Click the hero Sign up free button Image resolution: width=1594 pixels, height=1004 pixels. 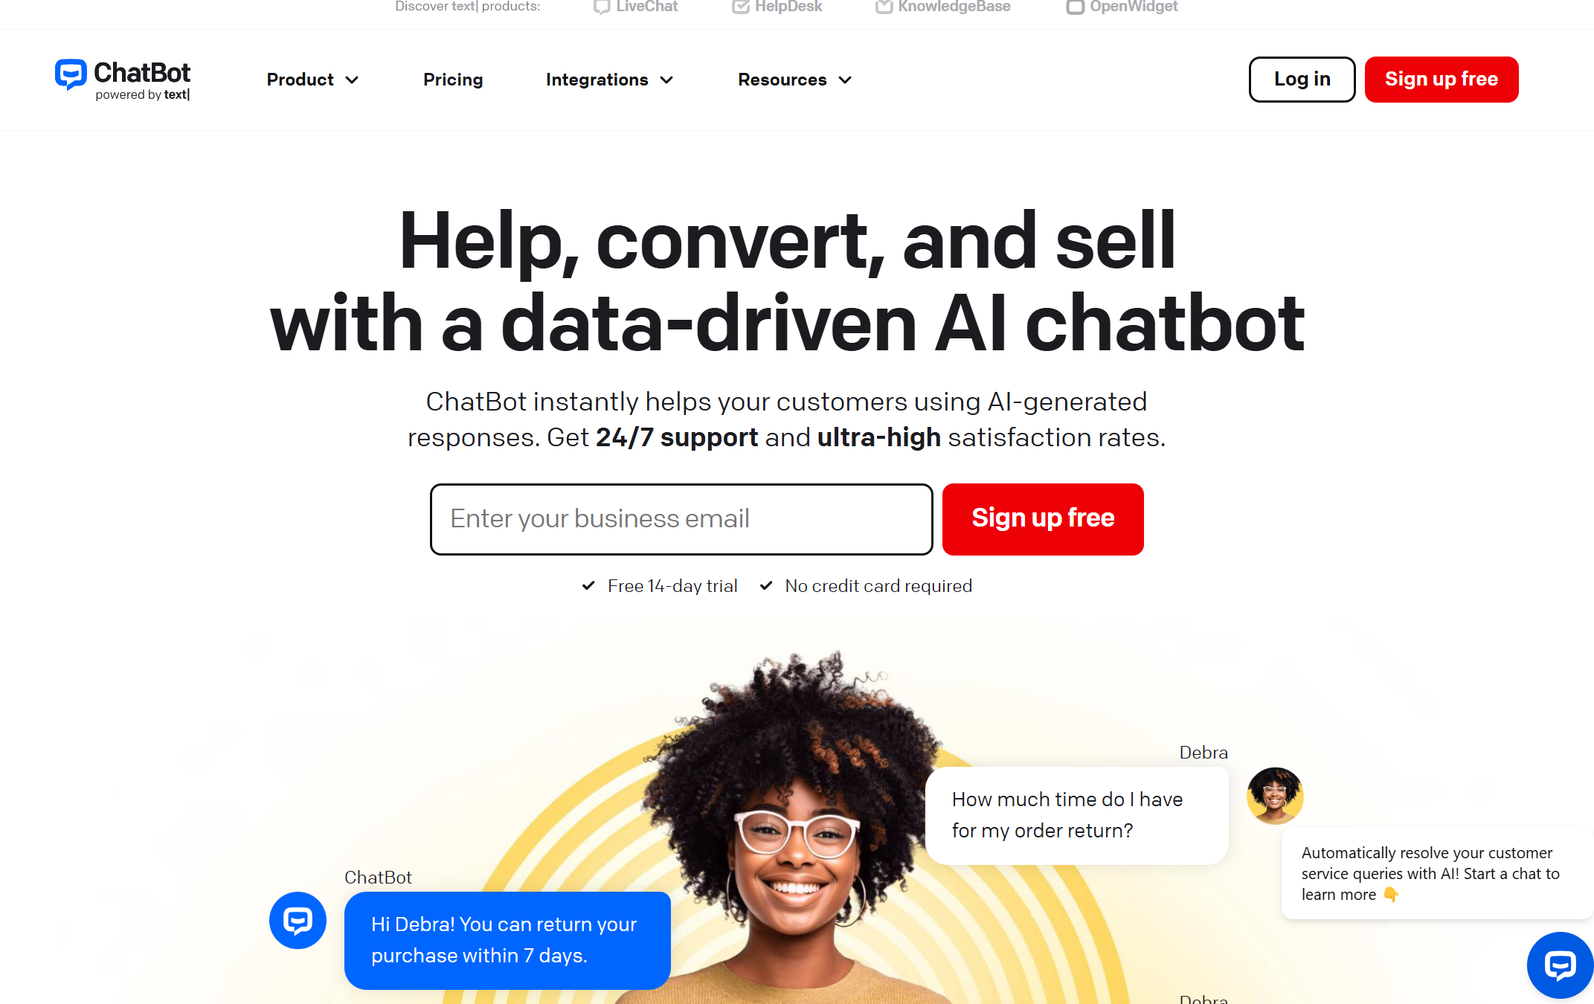(x=1042, y=518)
